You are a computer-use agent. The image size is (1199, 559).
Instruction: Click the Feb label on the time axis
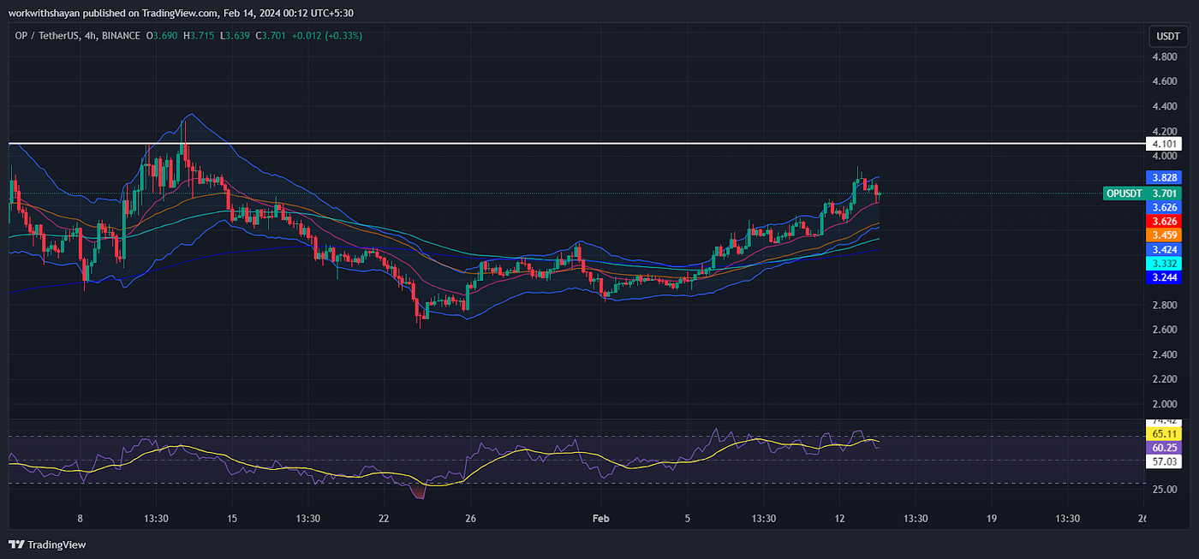click(x=600, y=519)
